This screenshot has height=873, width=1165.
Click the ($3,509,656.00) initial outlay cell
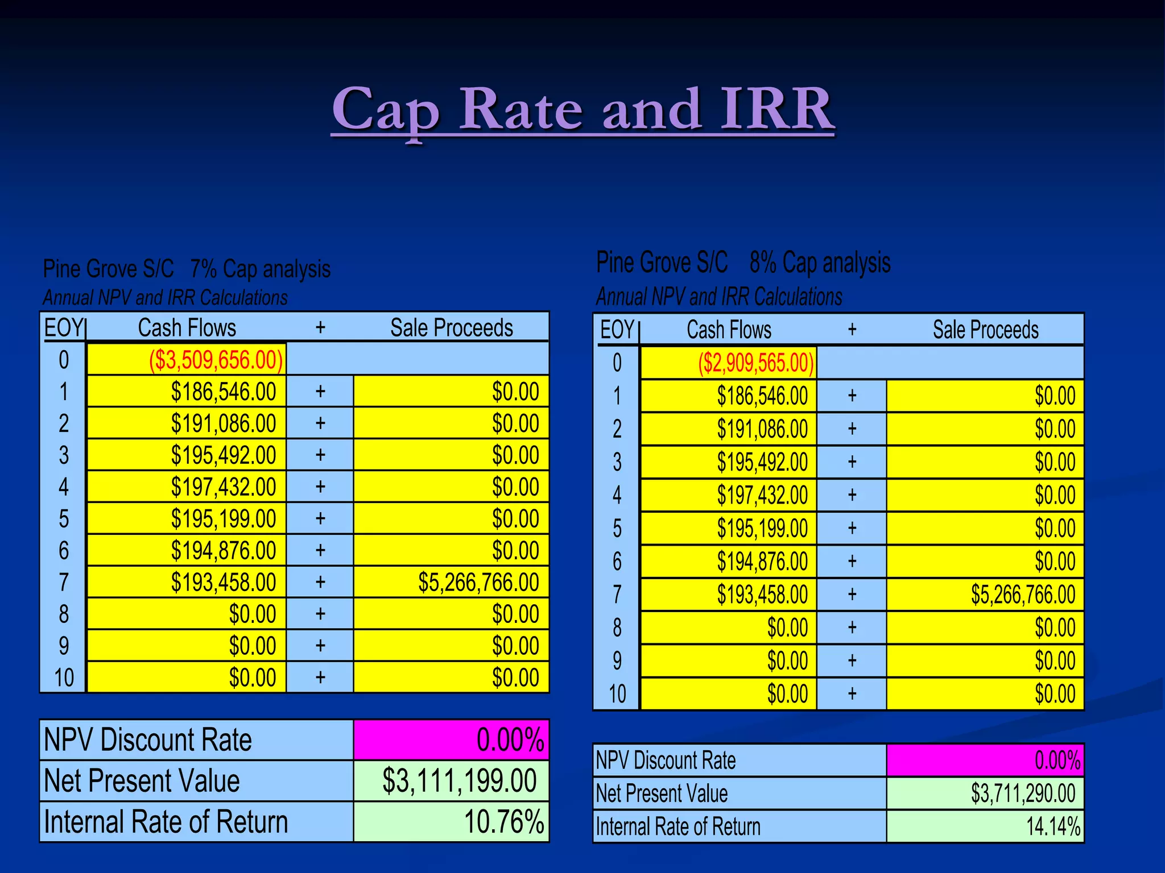tap(186, 359)
